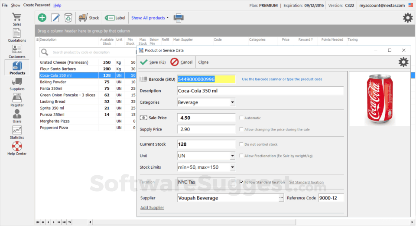Enable the Automatic sale price checkbox
The height and width of the screenshot is (226, 416).
[x=241, y=118]
